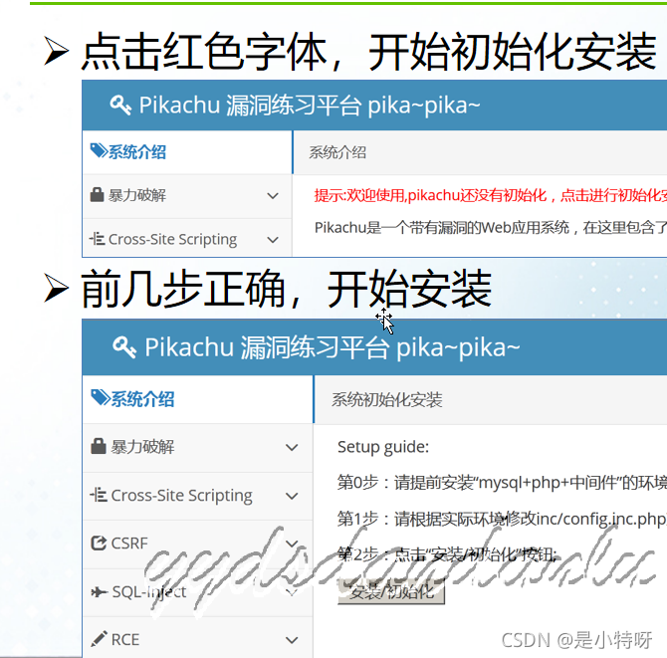Click the indent icon of upper Cross-Site Scripting
The image size is (667, 658).
tap(98, 239)
